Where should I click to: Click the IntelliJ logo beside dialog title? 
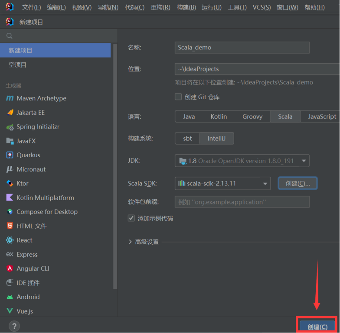(10, 22)
